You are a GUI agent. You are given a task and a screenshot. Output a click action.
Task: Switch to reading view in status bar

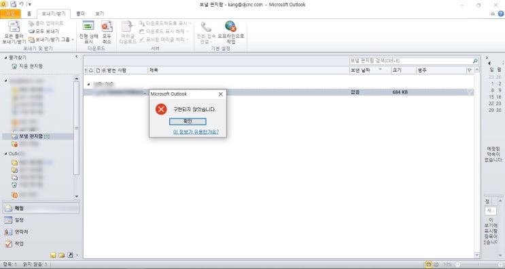[x=436, y=265]
